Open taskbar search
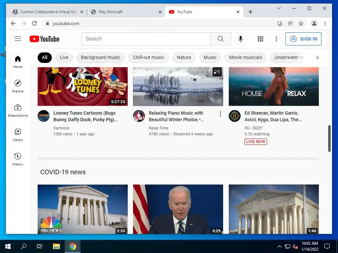 (24, 246)
